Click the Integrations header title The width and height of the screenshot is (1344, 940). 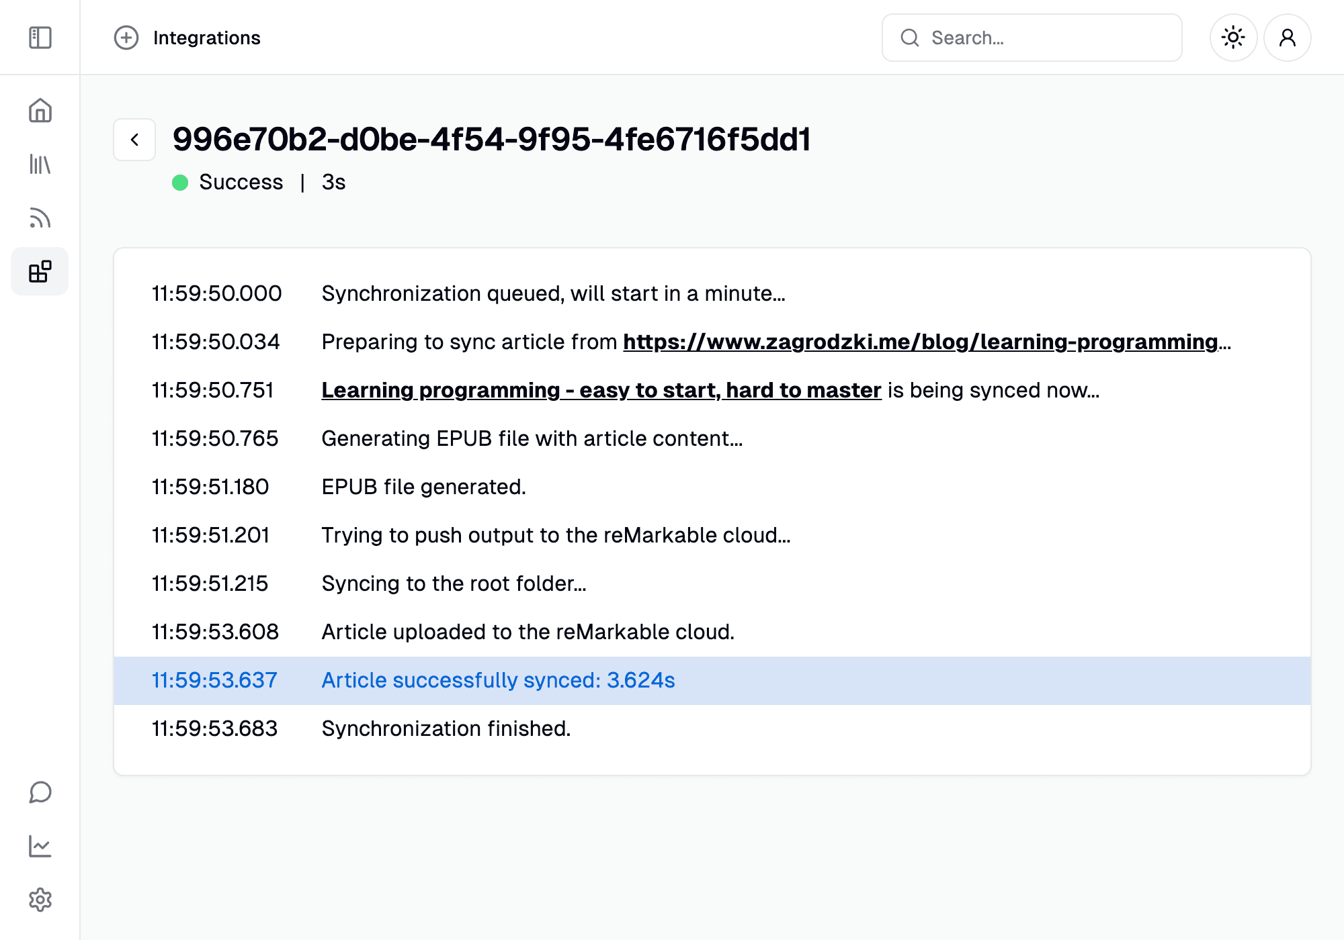[206, 38]
